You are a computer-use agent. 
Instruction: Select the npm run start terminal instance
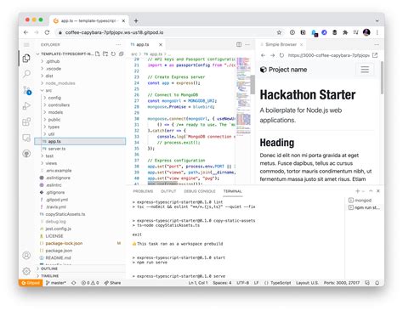click(364, 207)
